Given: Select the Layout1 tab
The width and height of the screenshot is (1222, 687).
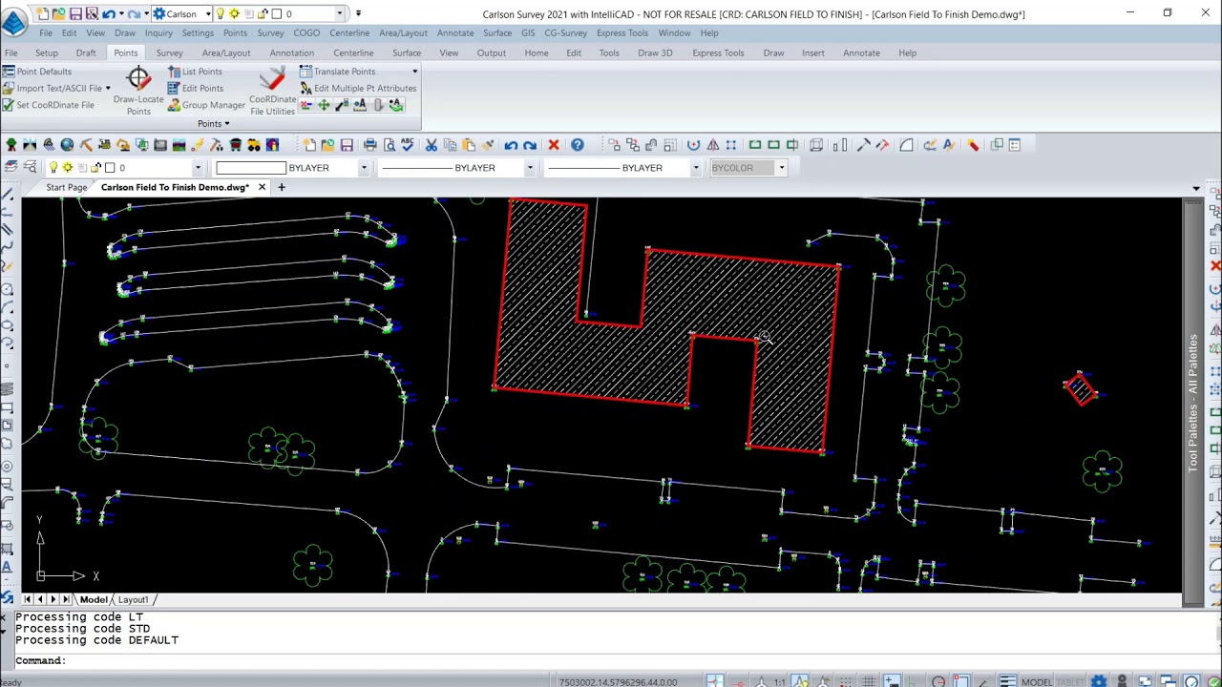Looking at the screenshot, I should point(133,599).
